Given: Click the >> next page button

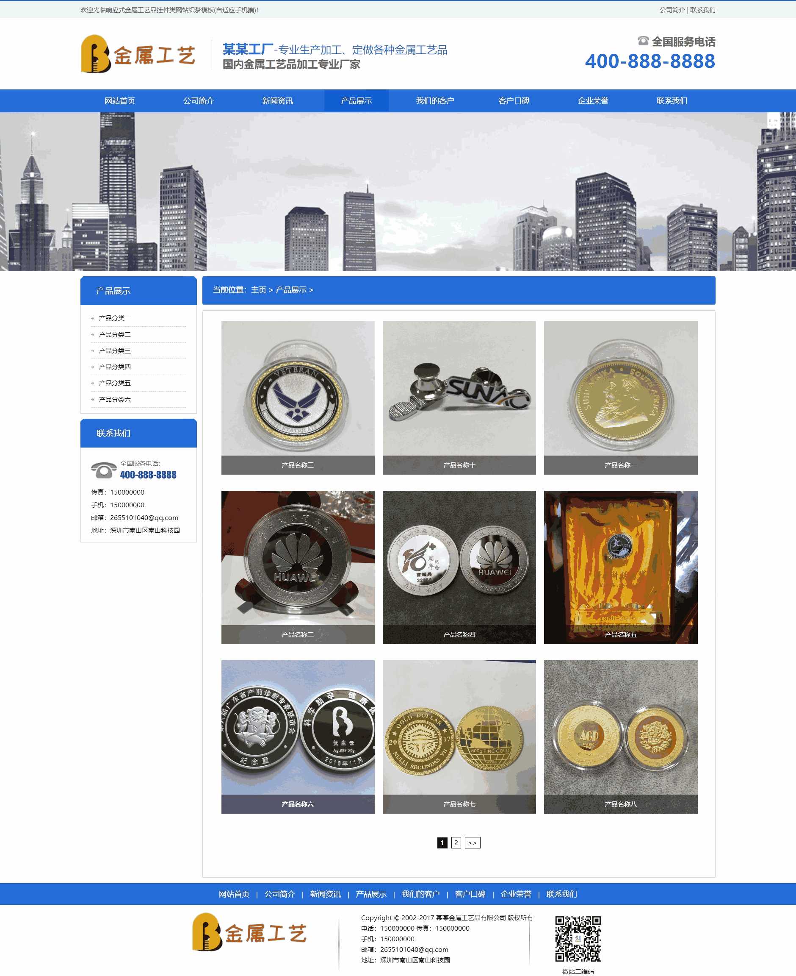Looking at the screenshot, I should click(x=472, y=843).
